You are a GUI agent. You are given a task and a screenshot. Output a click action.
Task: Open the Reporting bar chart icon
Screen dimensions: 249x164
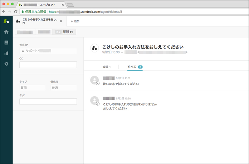[6, 53]
